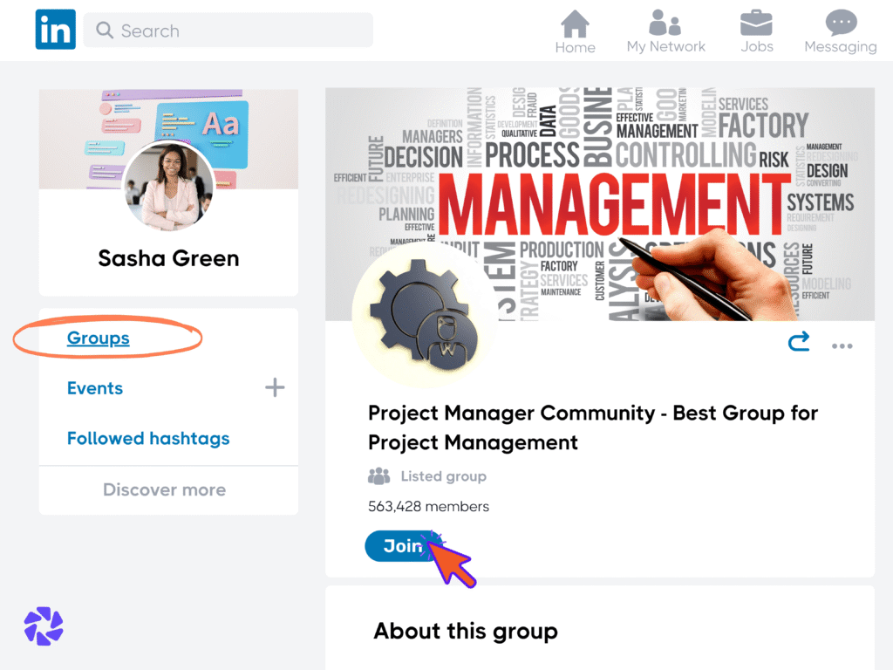Click the people icon beside Listed group
This screenshot has width=893, height=670.
click(378, 475)
